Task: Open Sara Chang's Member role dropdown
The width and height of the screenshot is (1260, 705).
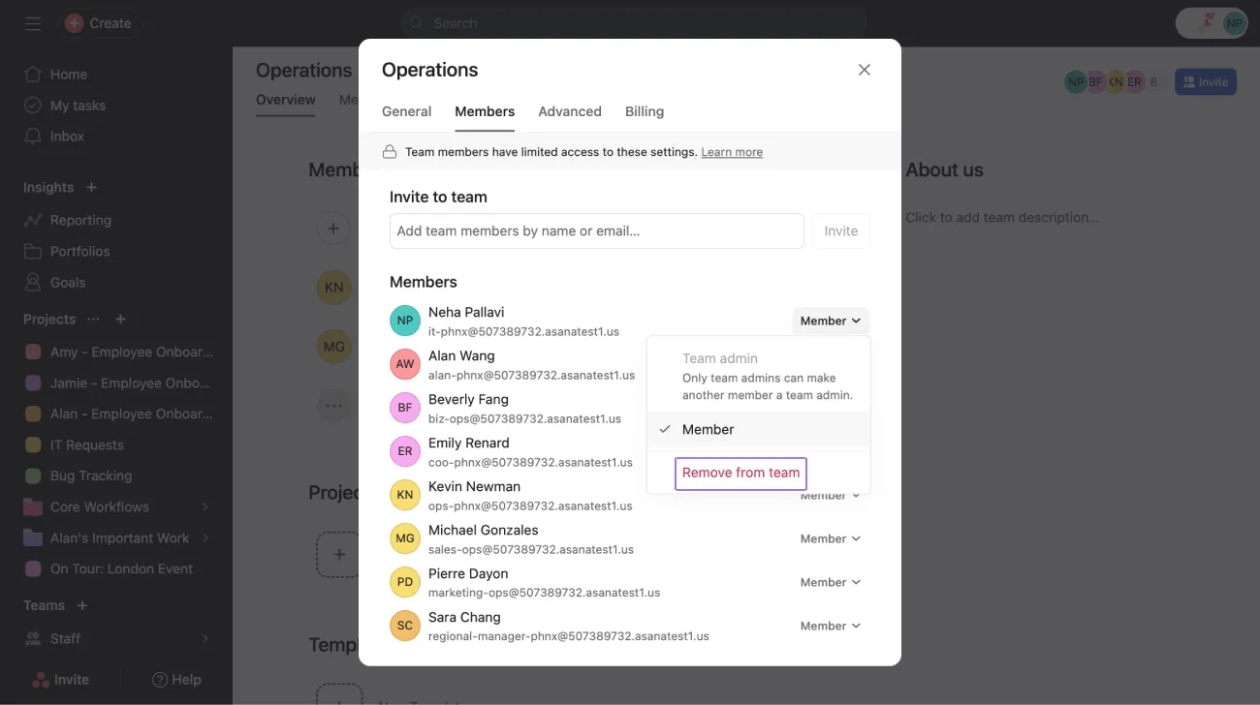Action: [831, 626]
